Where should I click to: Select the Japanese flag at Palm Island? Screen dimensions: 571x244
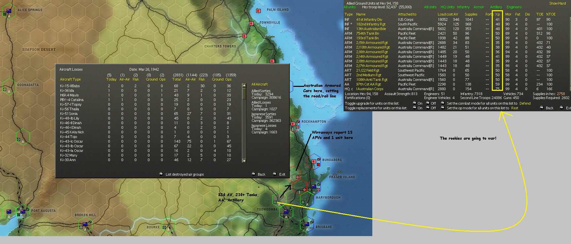[x=258, y=11]
